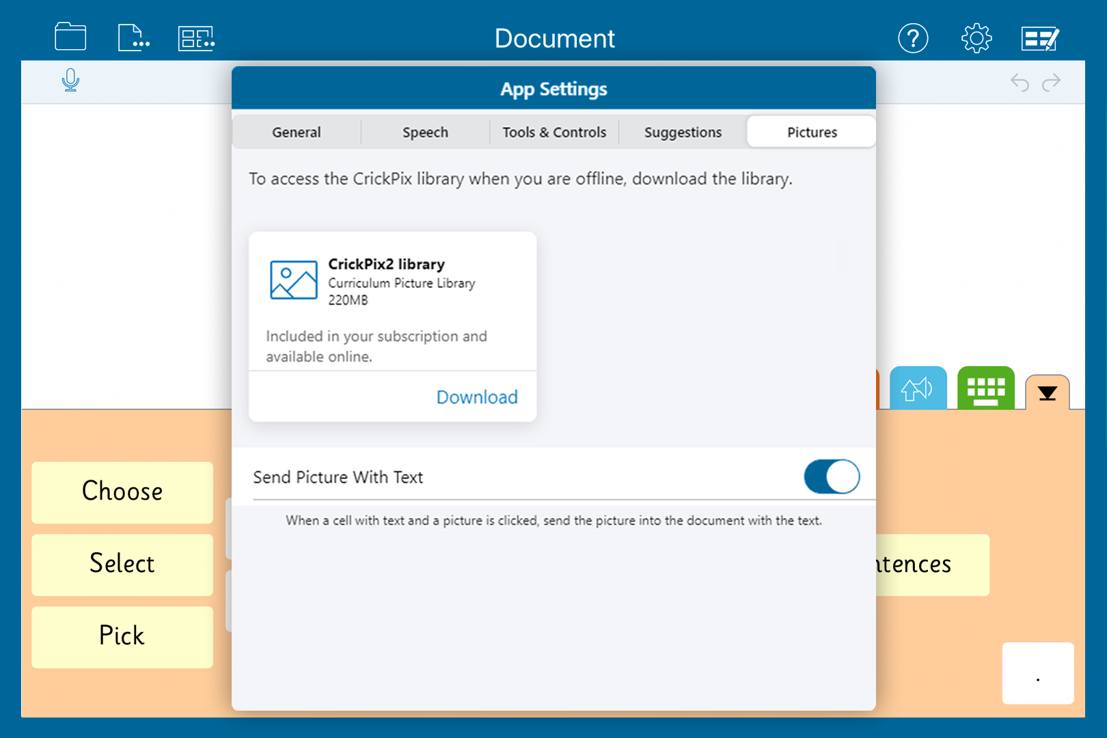
Task: Click the redo arrow
Action: 1051,82
